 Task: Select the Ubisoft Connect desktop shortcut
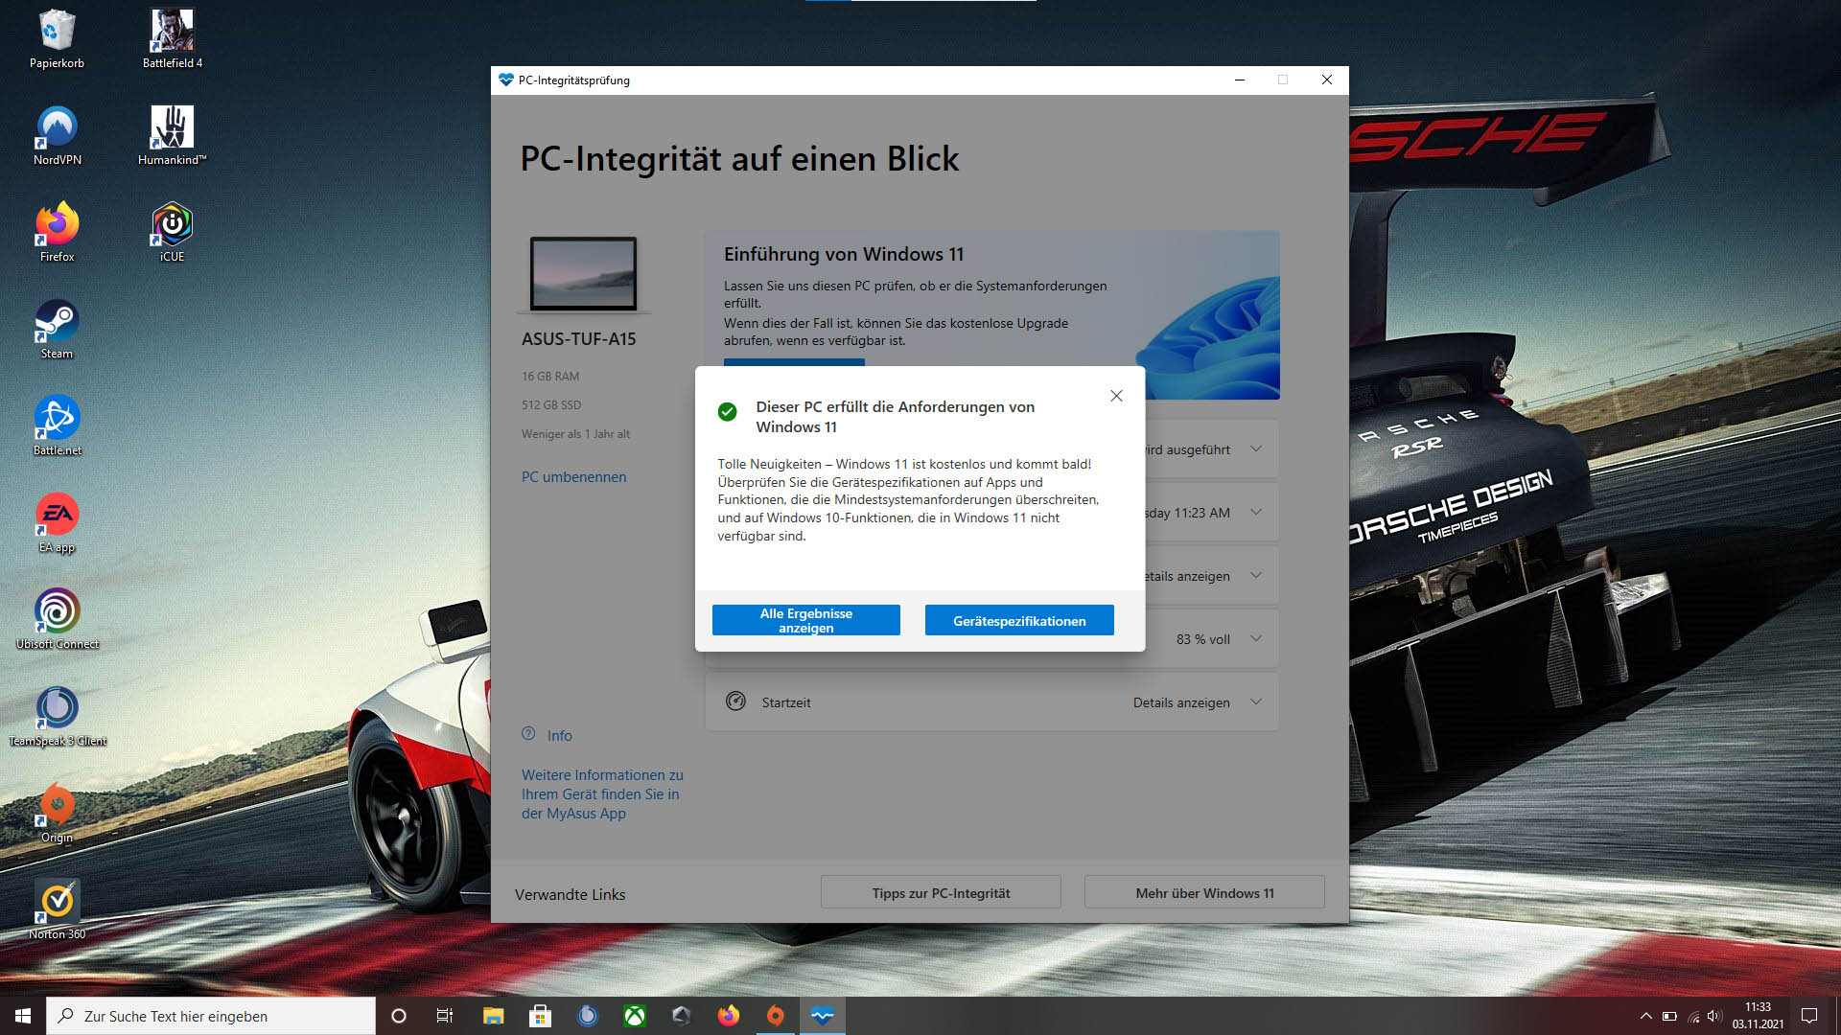click(x=57, y=620)
